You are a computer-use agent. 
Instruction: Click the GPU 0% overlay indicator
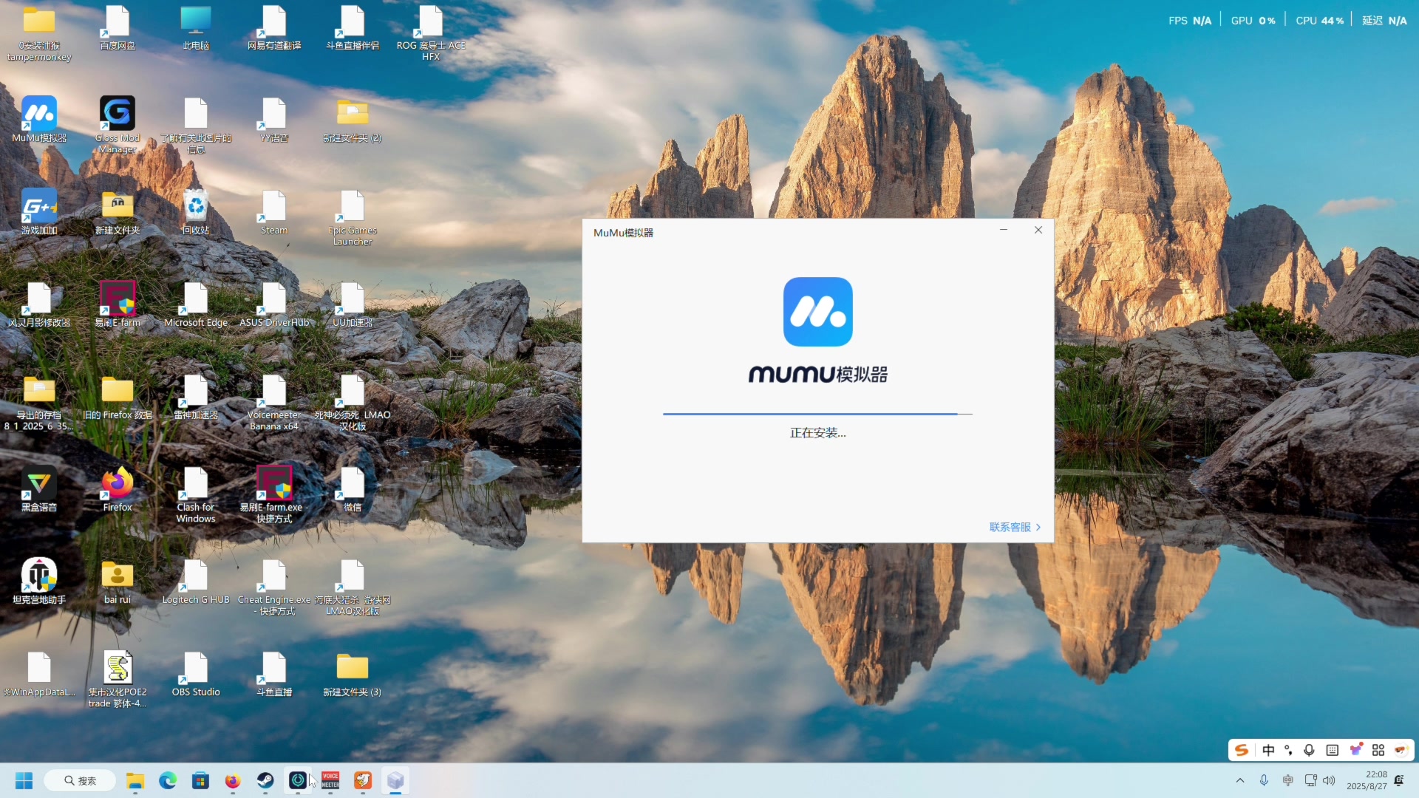tap(1253, 21)
